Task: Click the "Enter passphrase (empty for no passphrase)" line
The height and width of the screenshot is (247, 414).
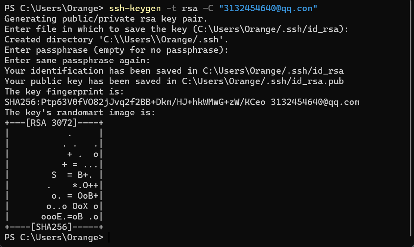Action: click(116, 50)
